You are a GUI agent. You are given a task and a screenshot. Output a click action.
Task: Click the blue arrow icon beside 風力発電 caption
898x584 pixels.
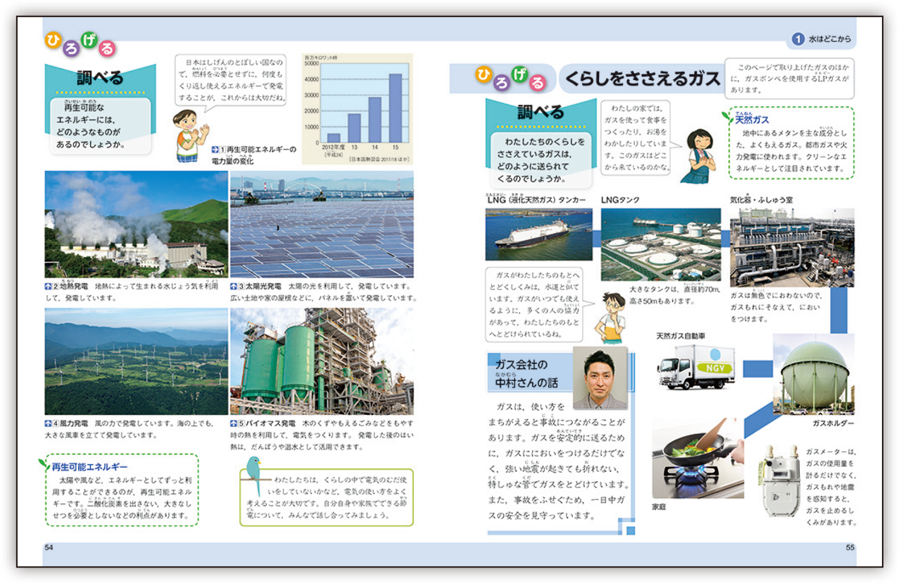pos(48,424)
